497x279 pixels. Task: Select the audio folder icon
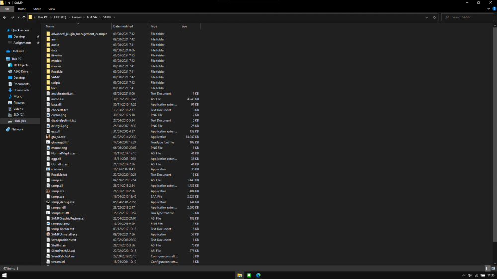point(48,45)
